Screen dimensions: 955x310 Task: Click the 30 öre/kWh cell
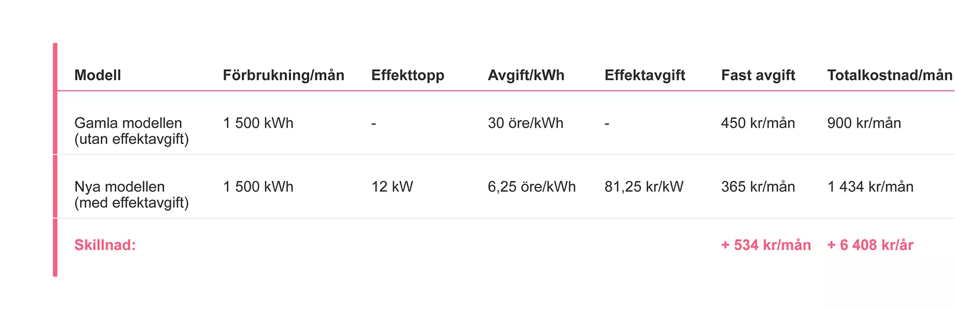(525, 123)
